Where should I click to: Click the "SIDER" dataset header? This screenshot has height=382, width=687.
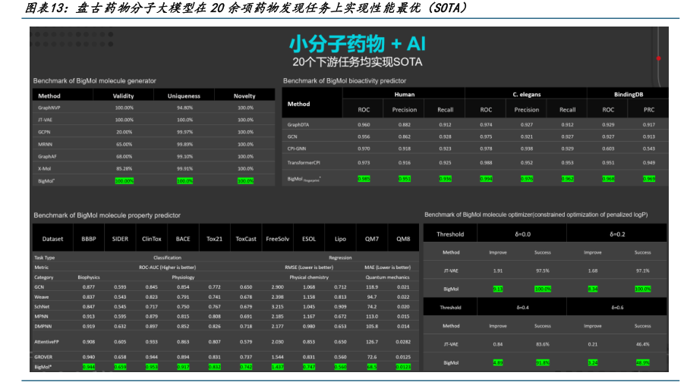click(x=120, y=239)
